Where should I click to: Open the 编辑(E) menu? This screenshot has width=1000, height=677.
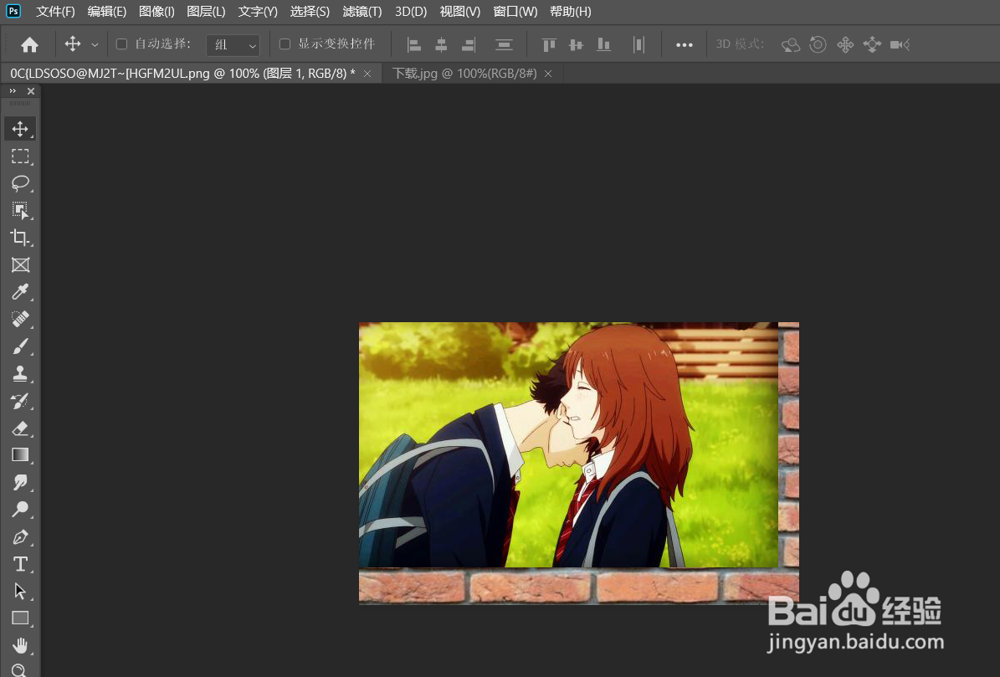click(107, 12)
